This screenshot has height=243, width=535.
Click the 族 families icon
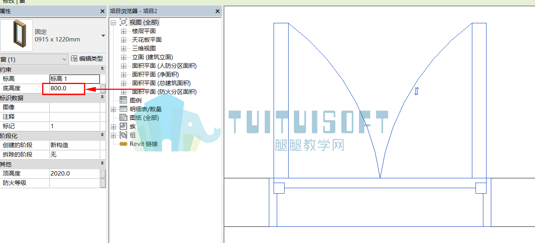123,127
